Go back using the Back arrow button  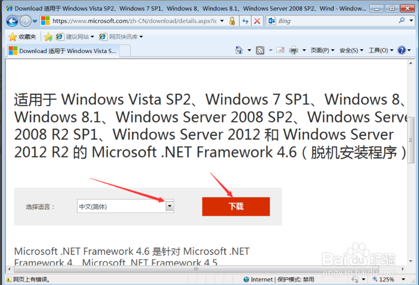pyautogui.click(x=12, y=21)
